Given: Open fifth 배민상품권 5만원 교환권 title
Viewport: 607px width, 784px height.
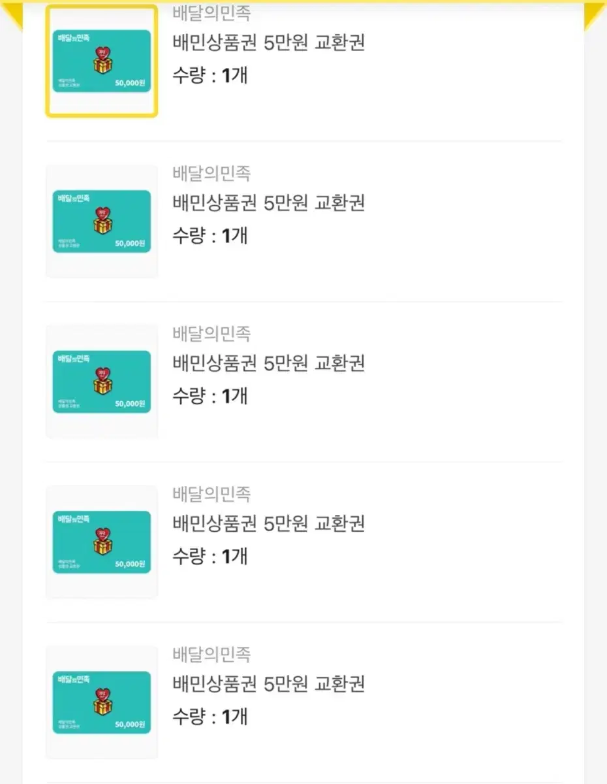Looking at the screenshot, I should [x=268, y=684].
